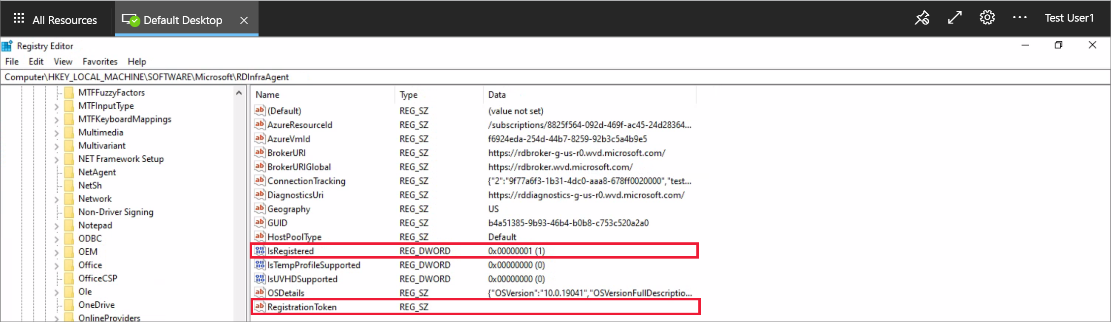Viewport: 1111px width, 322px height.
Task: Click the registry path address bar
Action: click(555, 77)
